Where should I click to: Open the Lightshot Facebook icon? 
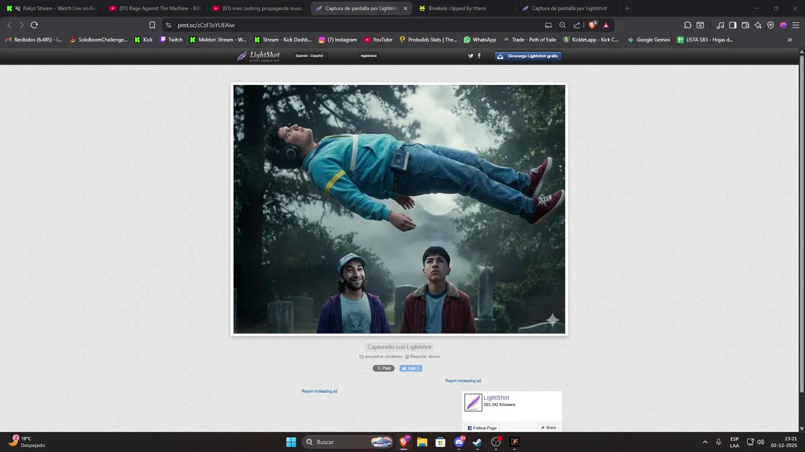pos(479,56)
